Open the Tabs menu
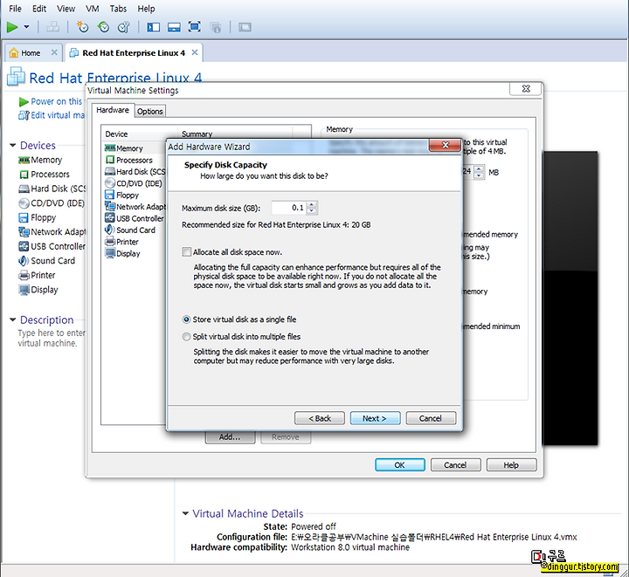629x577 pixels. [118, 9]
